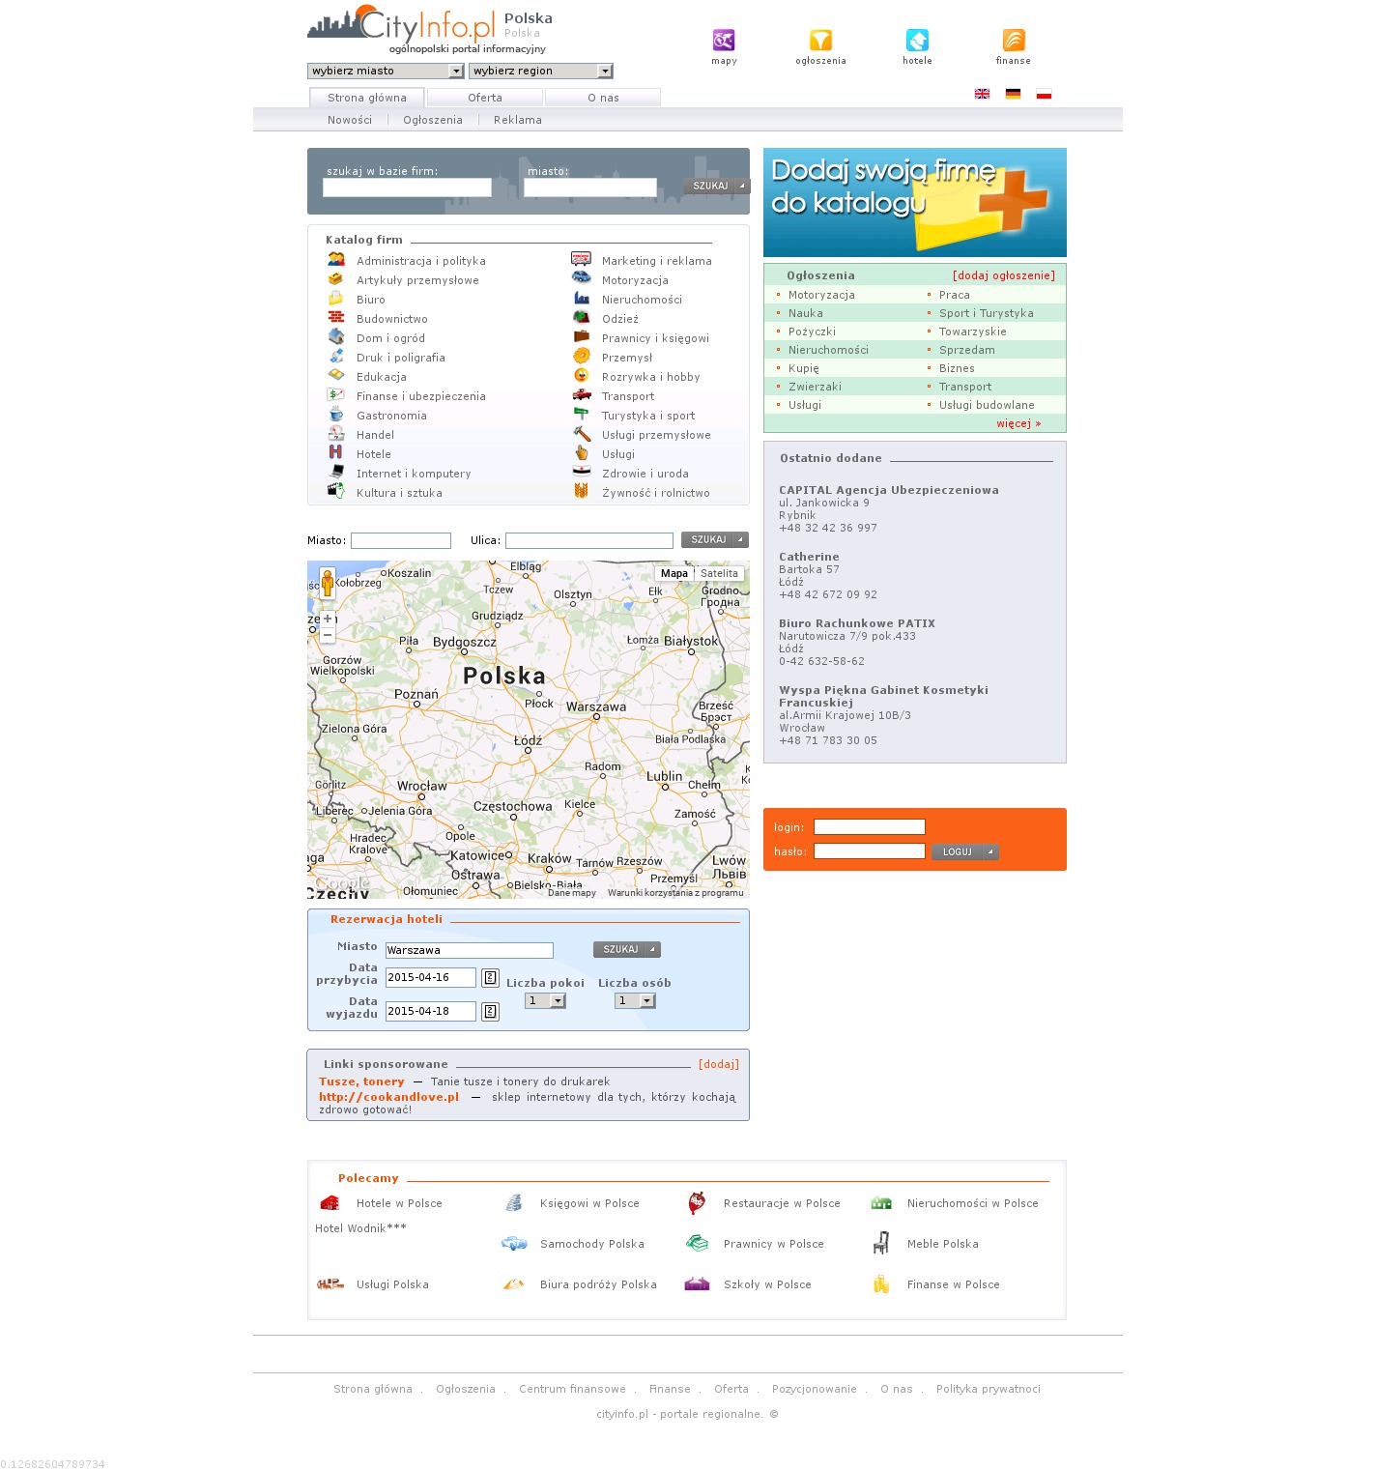Screen dimensions: 1376x1470
Task: Focus the login input field
Action: tap(870, 827)
